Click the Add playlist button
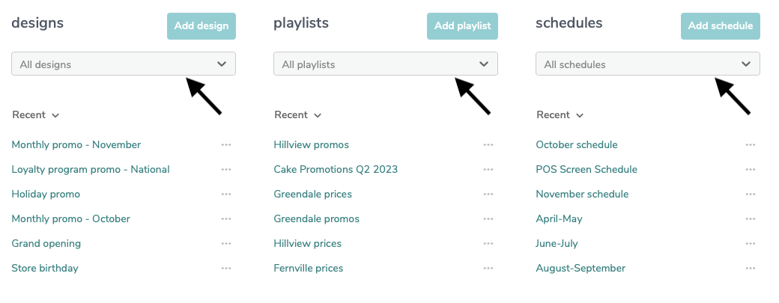This screenshot has height=303, width=779. click(x=463, y=25)
